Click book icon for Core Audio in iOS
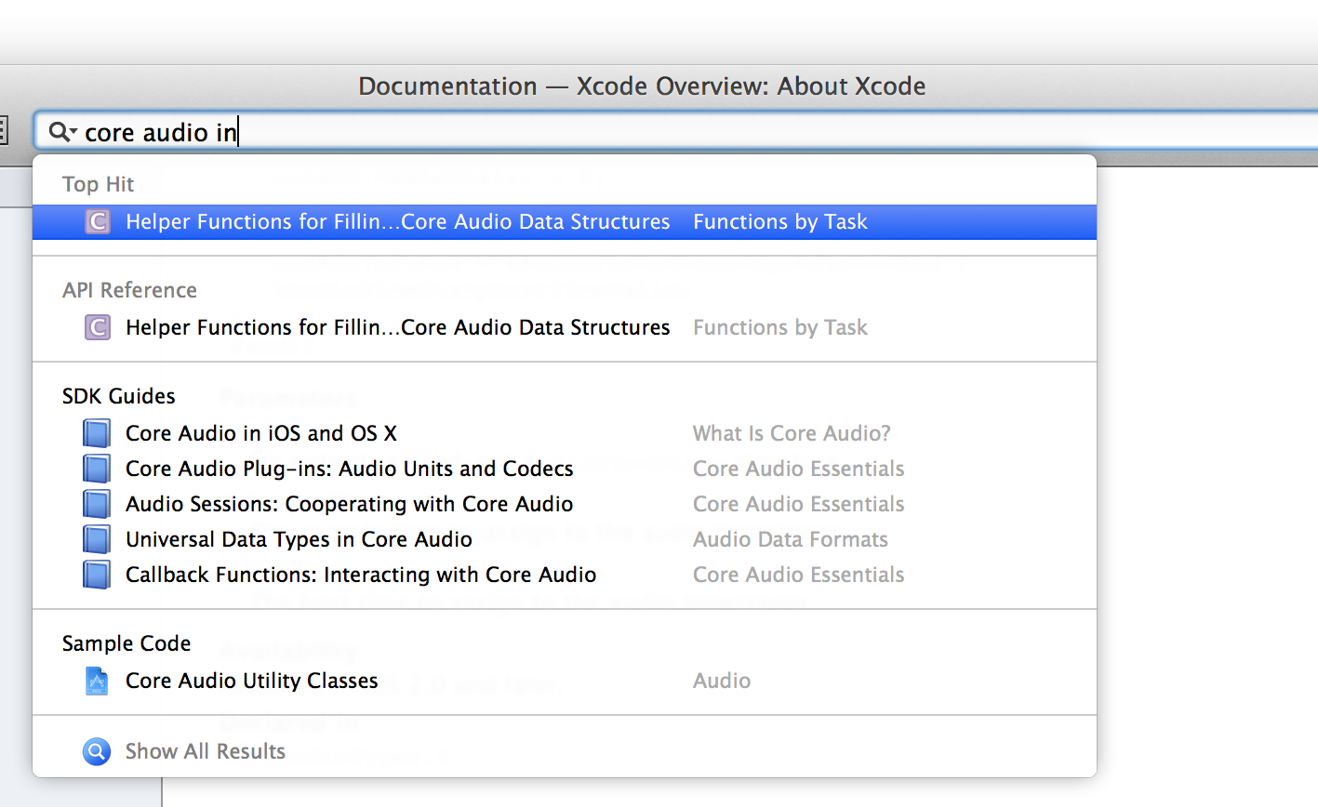Viewport: 1318px width, 807px height. (97, 433)
